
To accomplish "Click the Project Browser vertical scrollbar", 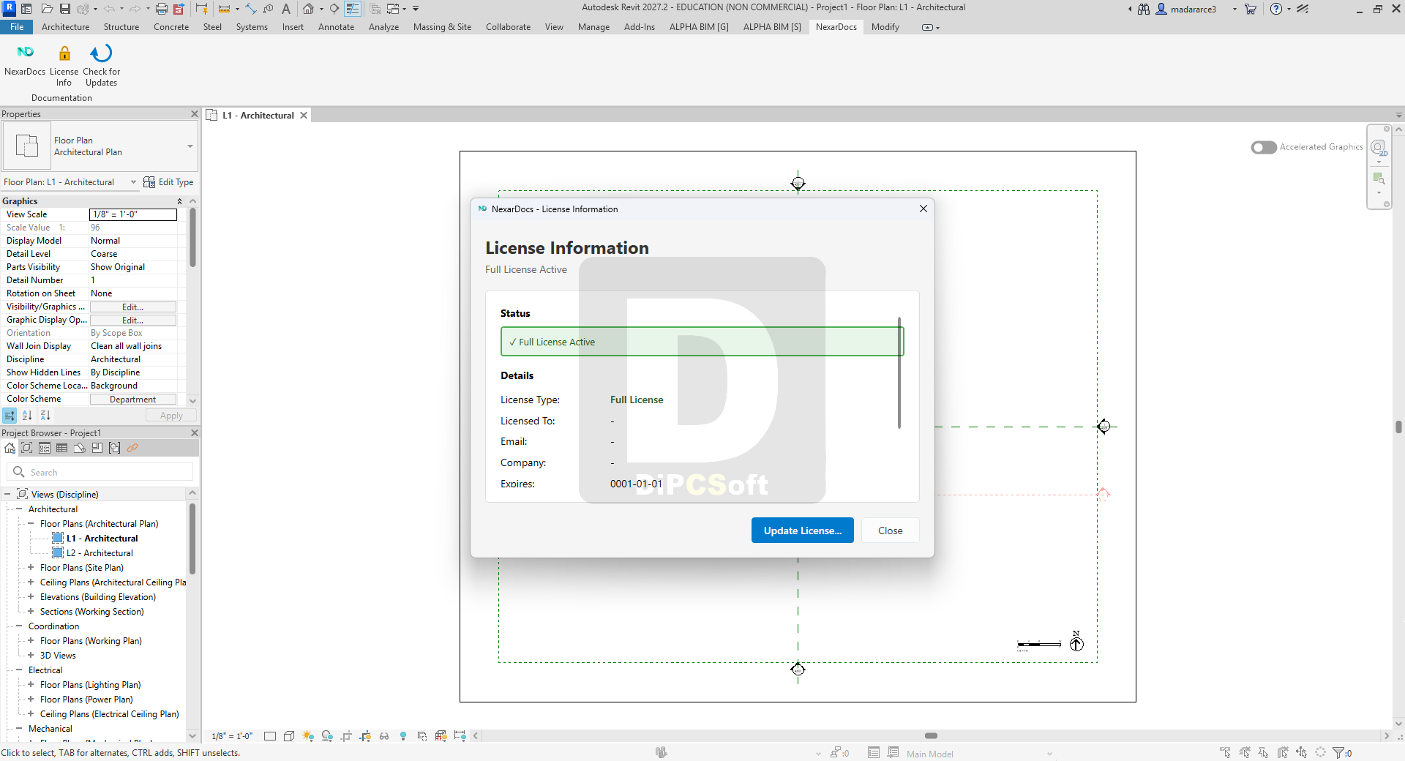I will click(x=192, y=539).
